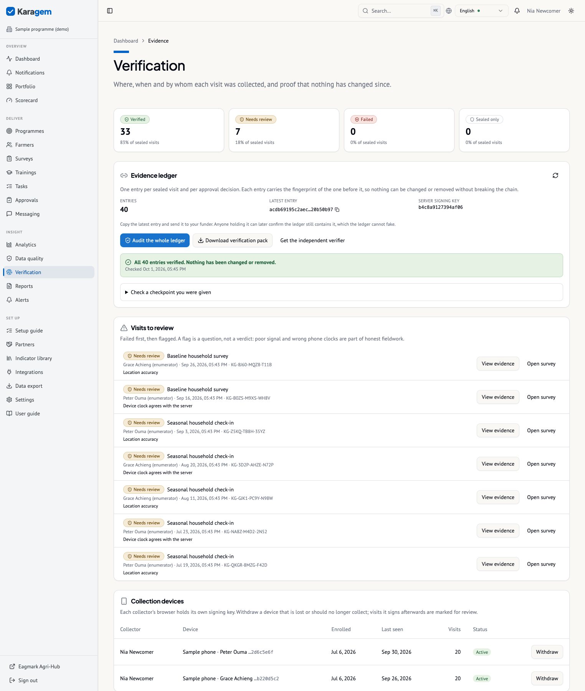Image resolution: width=585 pixels, height=691 pixels.
Task: Open survey for visit KG-3D2P-AHZE-N72P
Action: point(541,464)
